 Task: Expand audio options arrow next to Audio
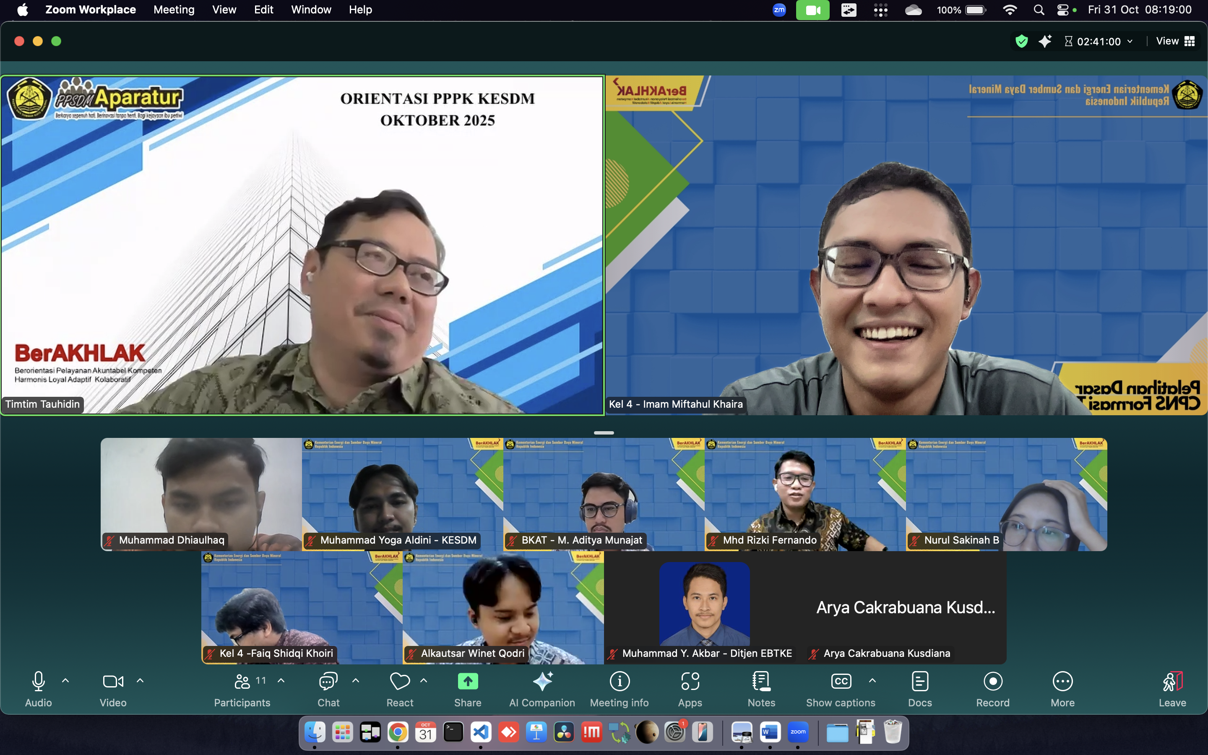coord(65,681)
